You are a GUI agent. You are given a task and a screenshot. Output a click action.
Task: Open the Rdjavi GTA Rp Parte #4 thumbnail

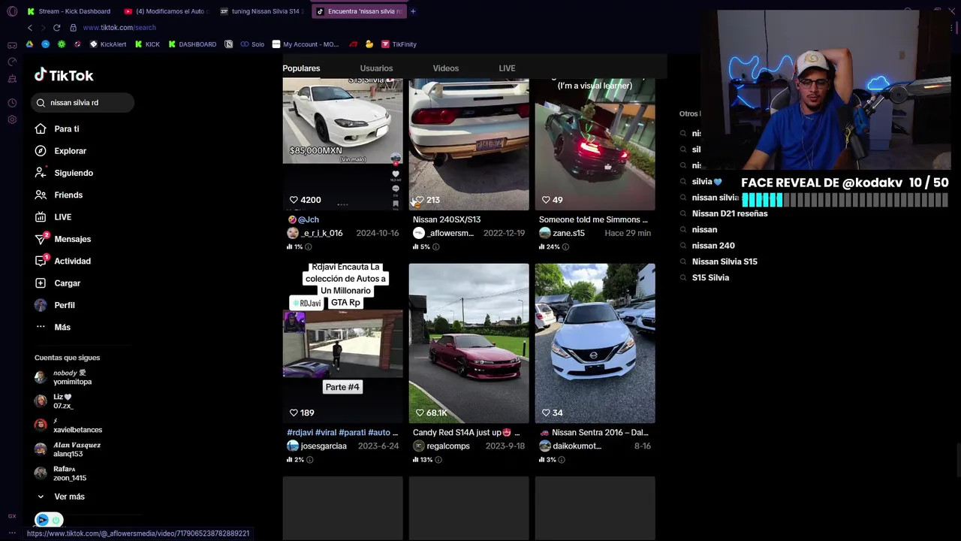click(342, 343)
